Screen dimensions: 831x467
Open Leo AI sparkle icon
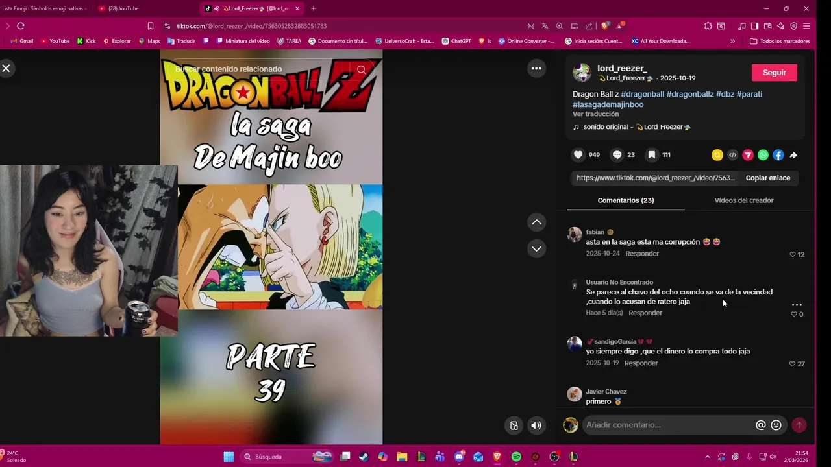(780, 26)
